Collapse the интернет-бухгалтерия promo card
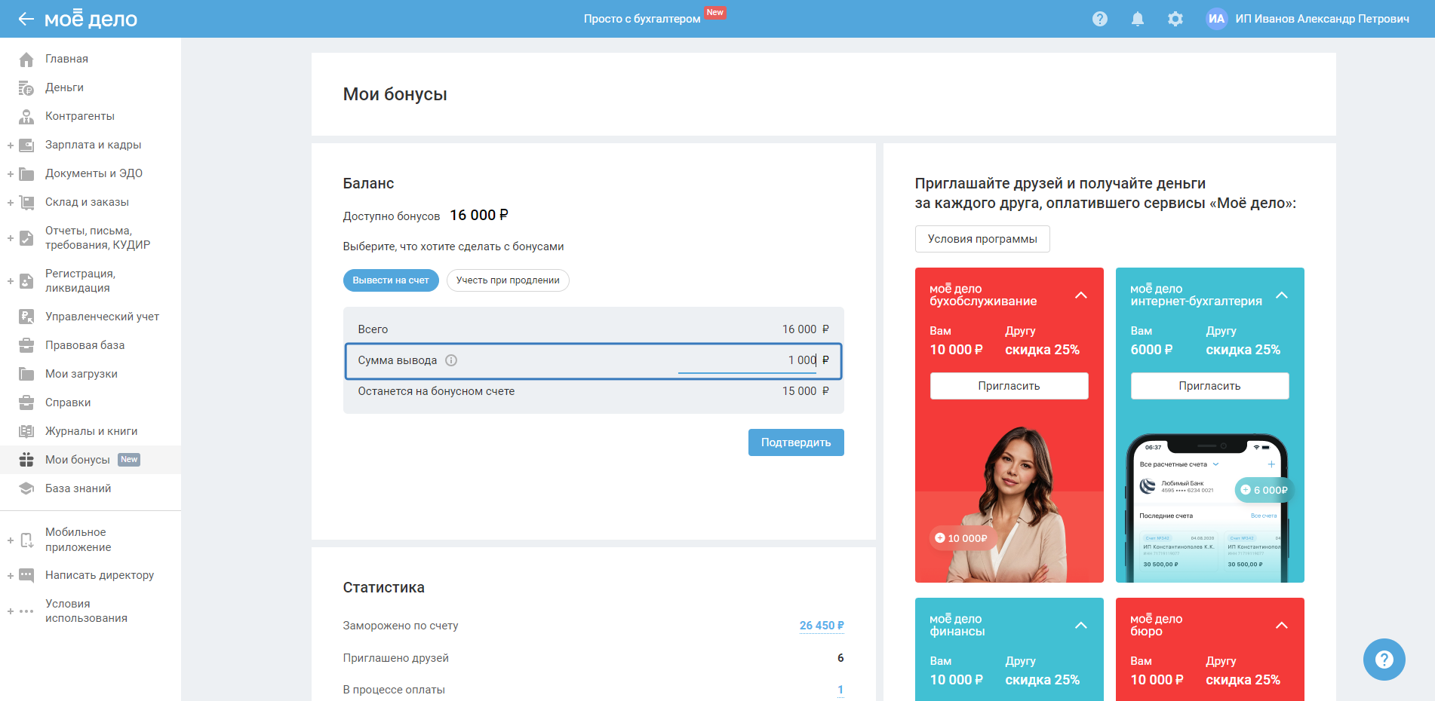This screenshot has width=1435, height=701. tap(1282, 295)
